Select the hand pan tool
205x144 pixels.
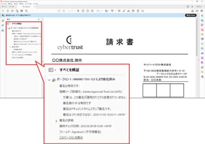pos(83,11)
